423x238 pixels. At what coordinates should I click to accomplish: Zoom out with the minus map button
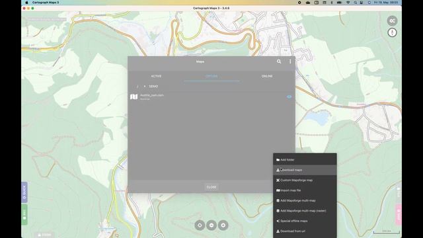click(211, 225)
